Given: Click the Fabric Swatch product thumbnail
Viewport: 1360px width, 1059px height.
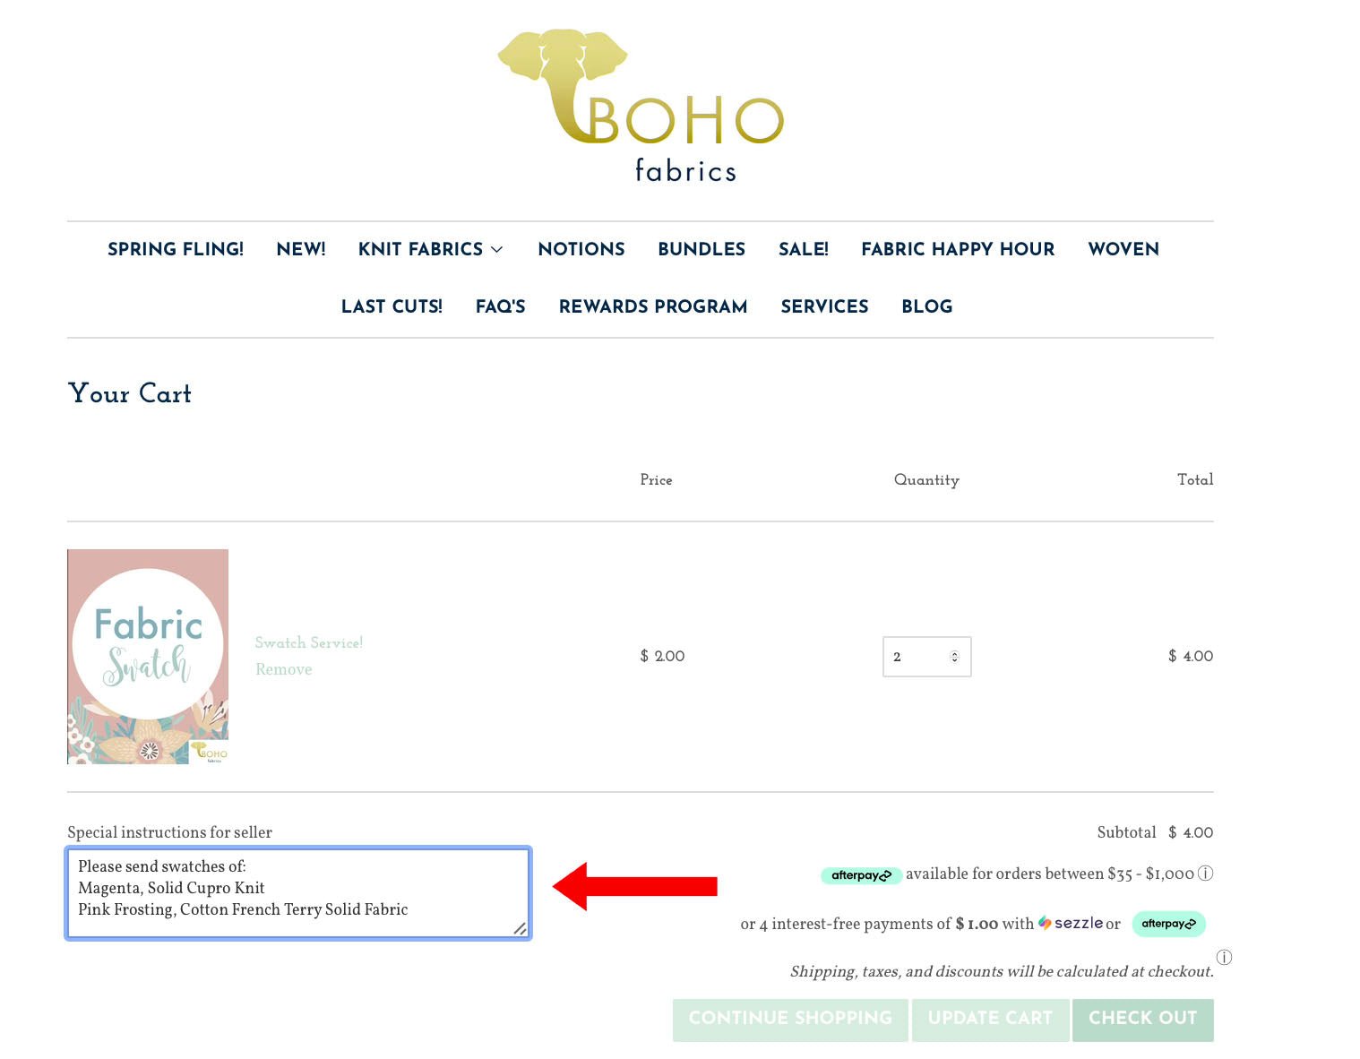Looking at the screenshot, I should (x=147, y=655).
